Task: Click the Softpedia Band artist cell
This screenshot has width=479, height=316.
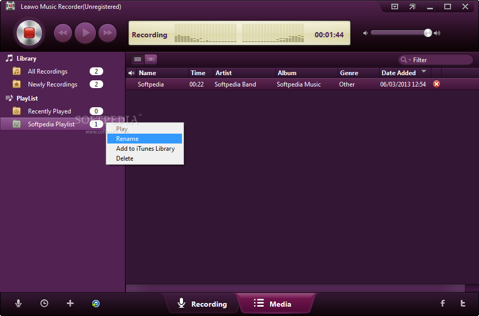Action: click(235, 84)
